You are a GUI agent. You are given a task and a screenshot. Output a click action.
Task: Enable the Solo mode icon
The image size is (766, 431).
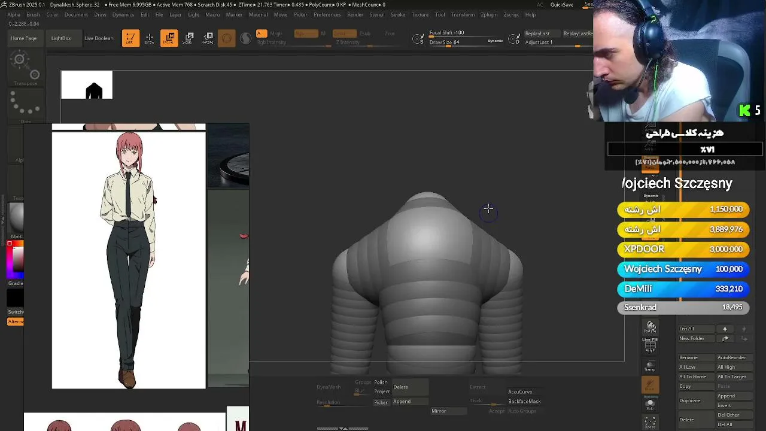click(651, 403)
